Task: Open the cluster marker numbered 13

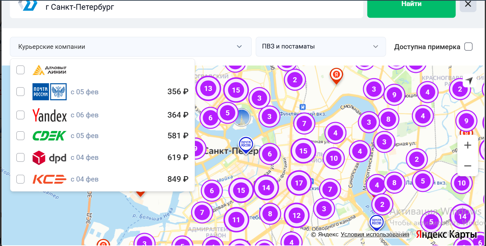Action: [x=208, y=89]
